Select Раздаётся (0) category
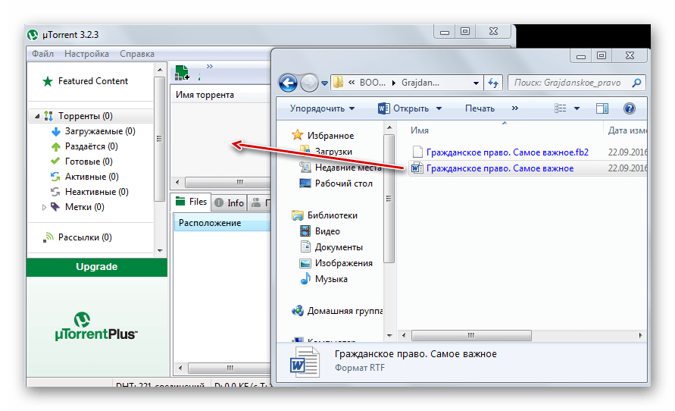This screenshot has height=411, width=675. click(84, 146)
